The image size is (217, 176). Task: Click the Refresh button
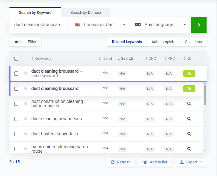click(120, 162)
